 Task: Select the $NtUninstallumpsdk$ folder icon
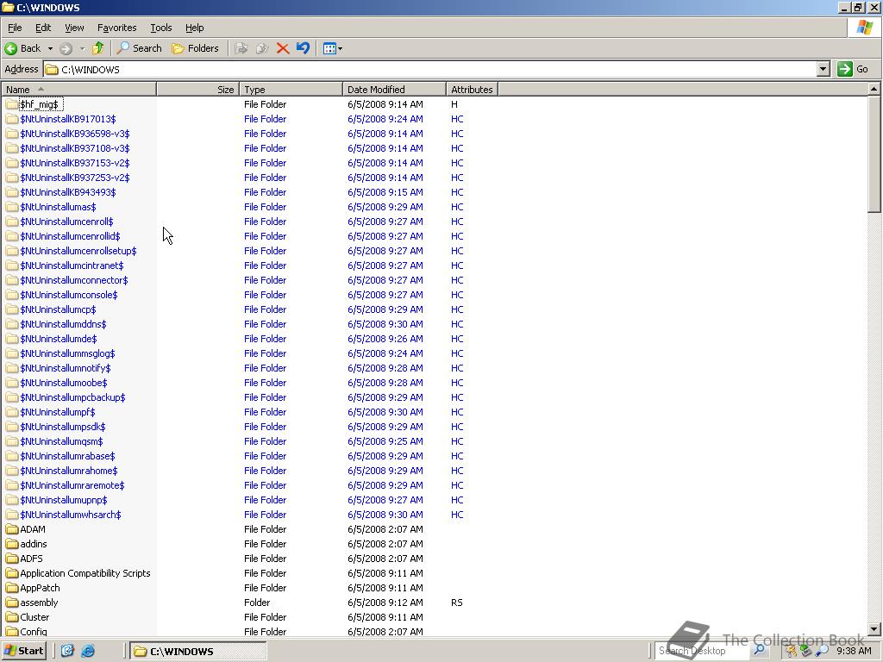[x=12, y=426]
